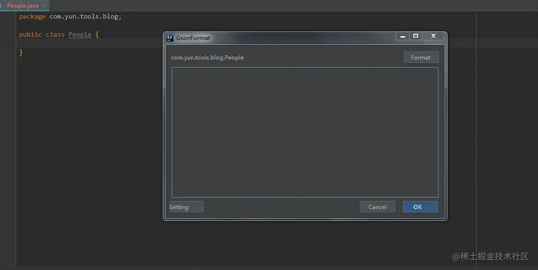Click the closing brace of People class
Image resolution: width=538 pixels, height=270 pixels.
pyautogui.click(x=21, y=52)
